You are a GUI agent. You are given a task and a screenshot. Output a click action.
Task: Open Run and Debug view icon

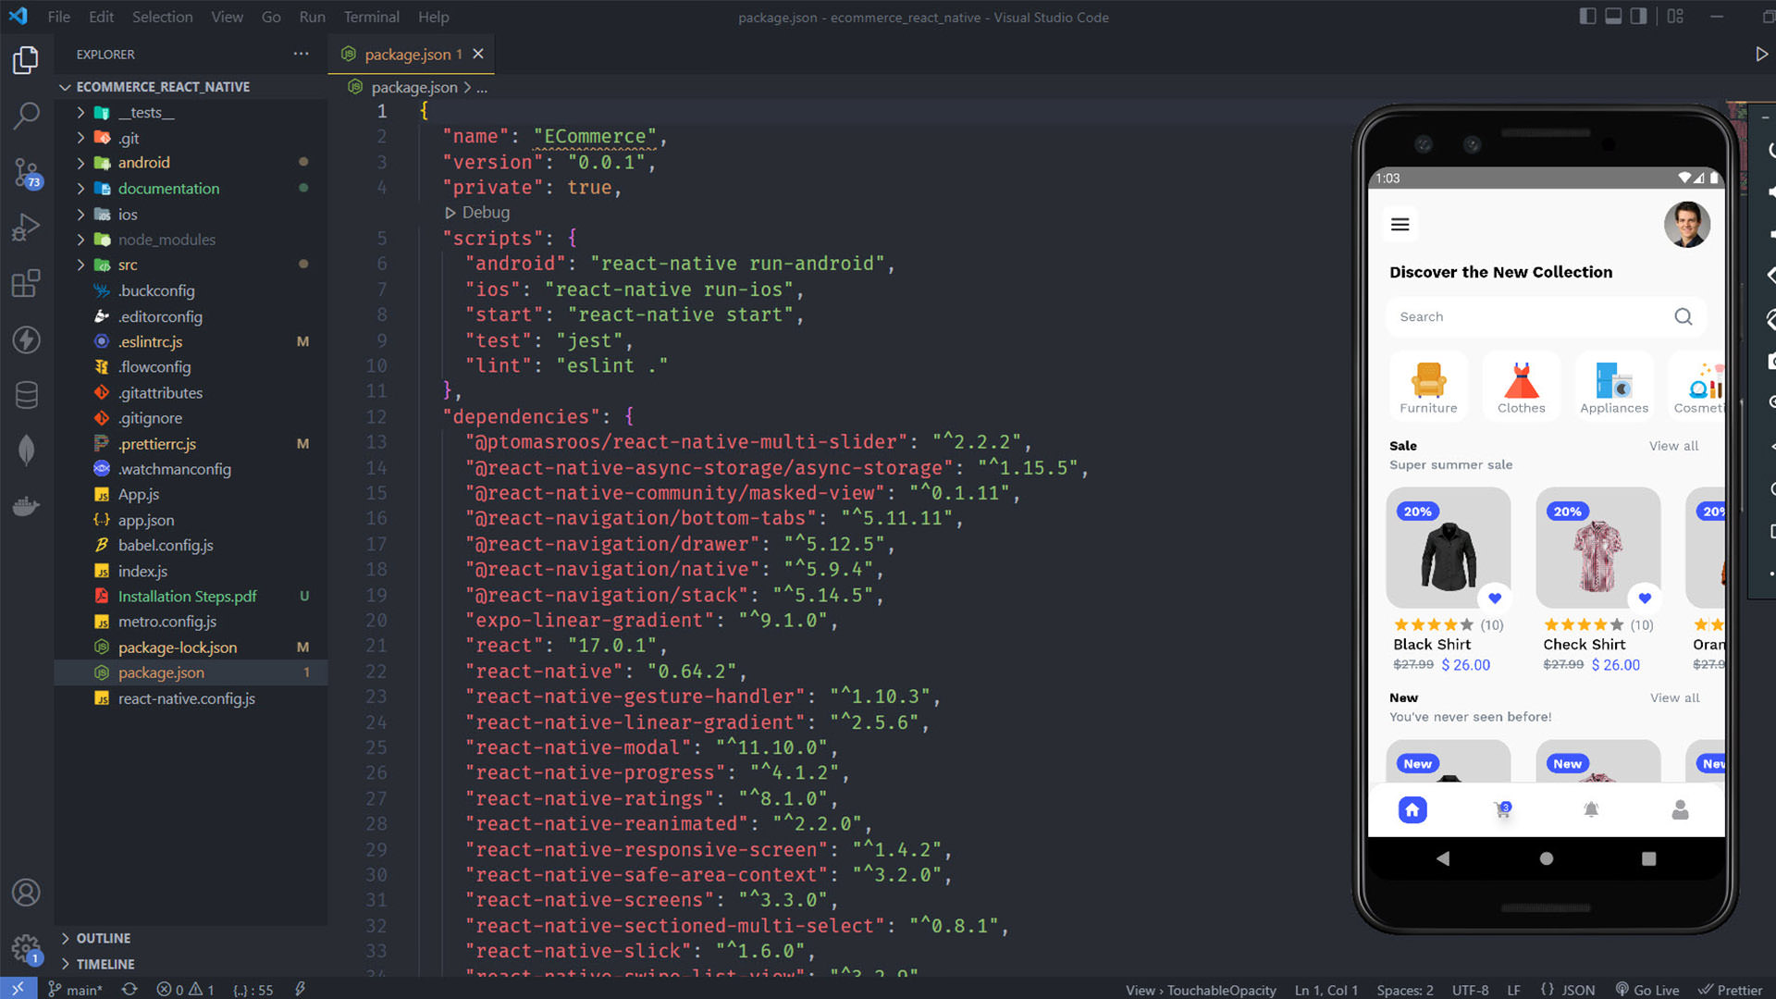tap(26, 228)
